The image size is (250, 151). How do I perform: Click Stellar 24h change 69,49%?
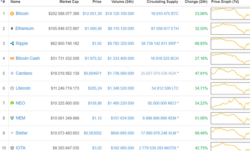(201, 133)
